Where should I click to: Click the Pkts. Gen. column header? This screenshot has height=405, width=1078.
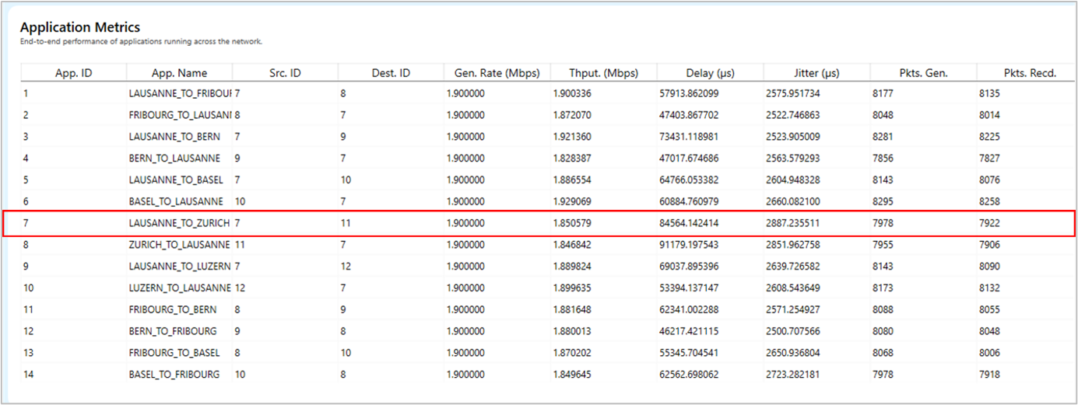click(x=922, y=73)
